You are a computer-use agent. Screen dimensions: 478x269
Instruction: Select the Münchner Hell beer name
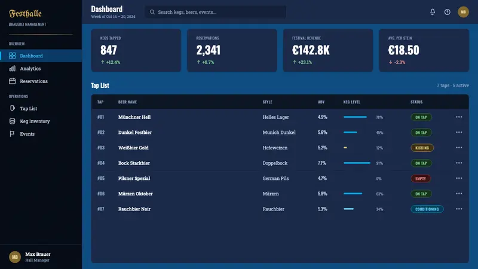click(134, 117)
